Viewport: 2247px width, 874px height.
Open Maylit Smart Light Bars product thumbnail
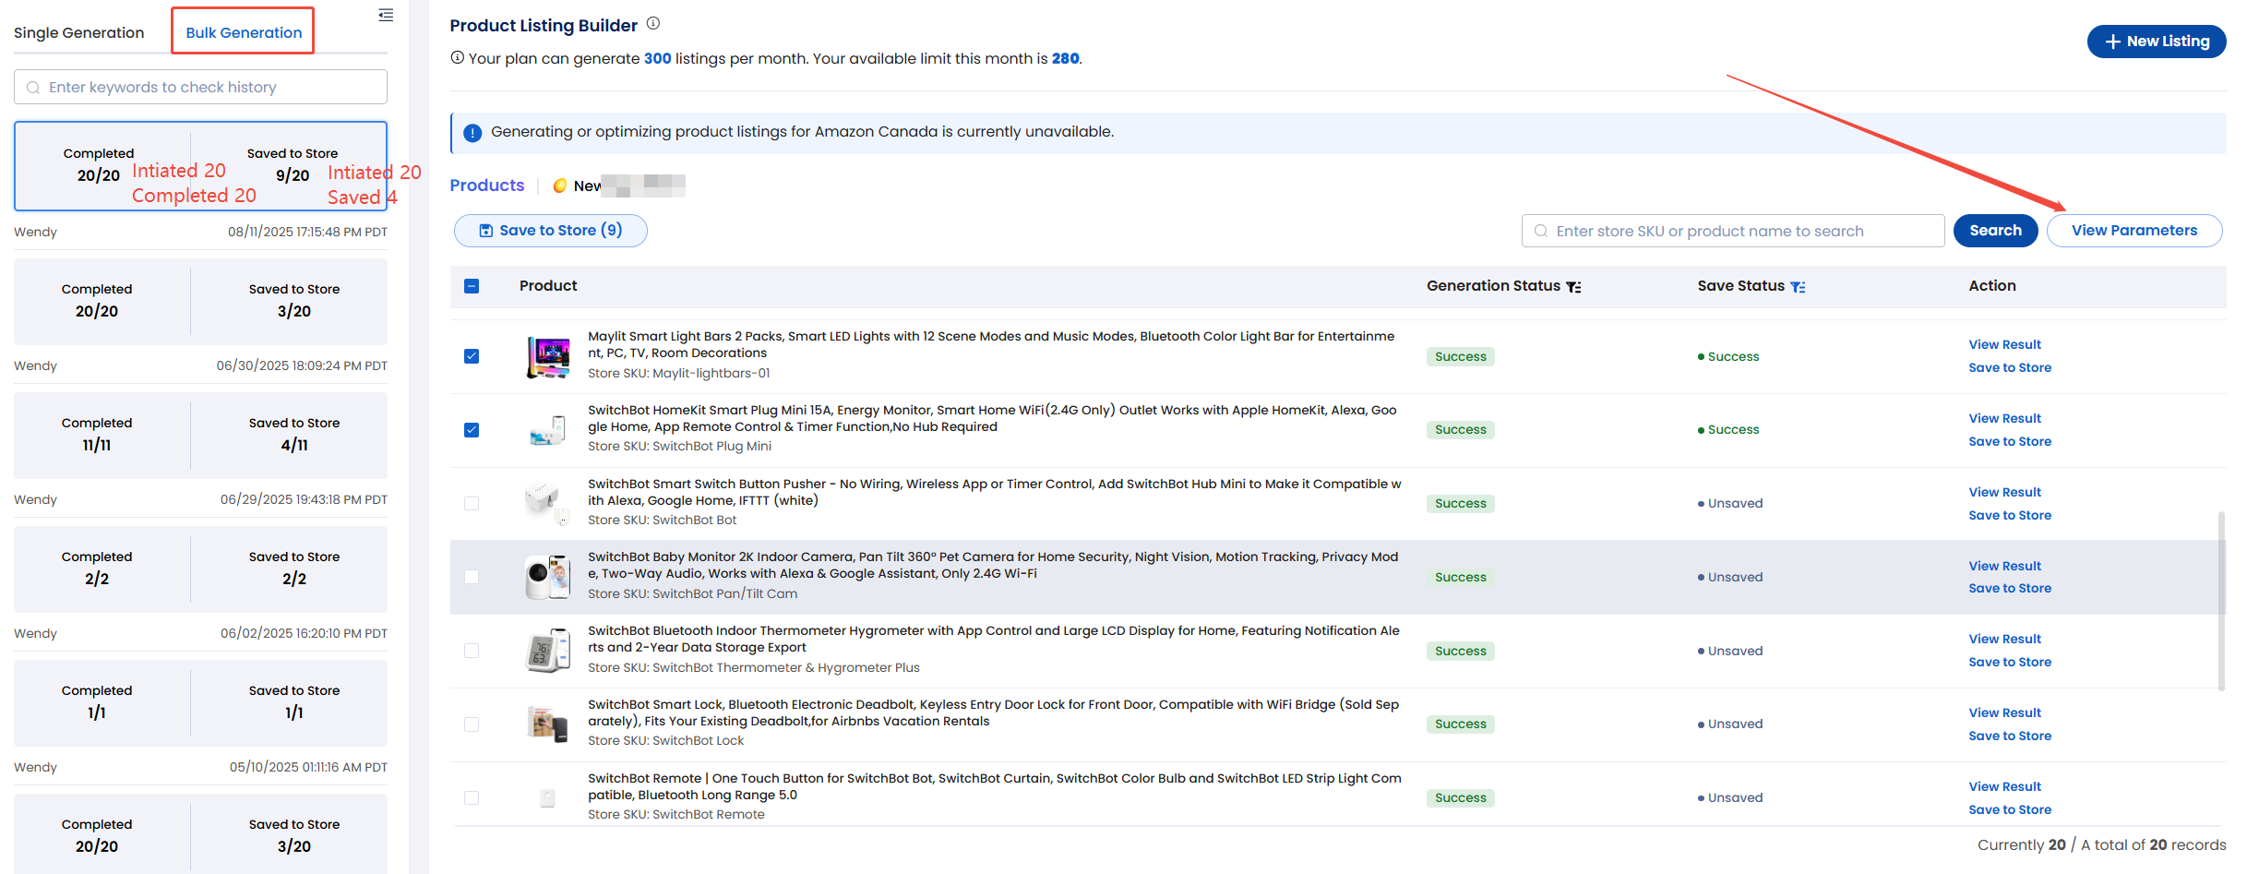click(x=548, y=357)
